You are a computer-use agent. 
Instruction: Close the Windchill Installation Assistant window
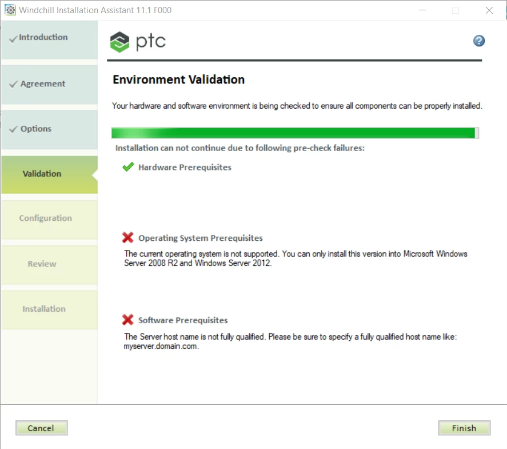pyautogui.click(x=489, y=10)
